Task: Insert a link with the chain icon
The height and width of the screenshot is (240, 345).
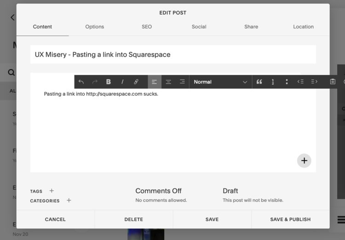Action: coord(136,82)
